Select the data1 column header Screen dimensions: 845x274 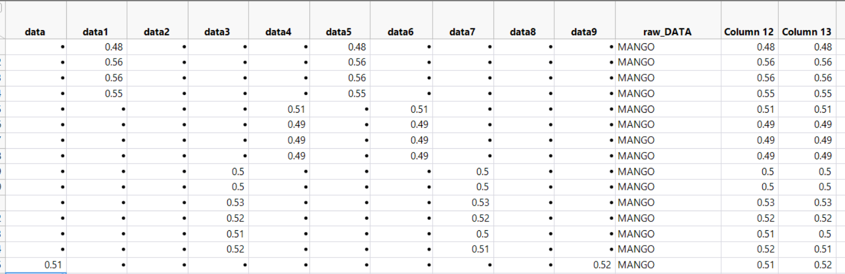pyautogui.click(x=96, y=32)
